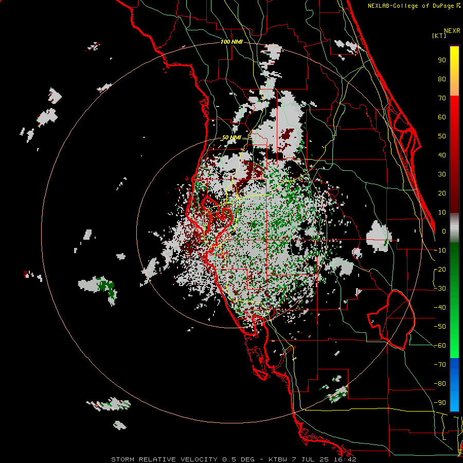
Task: Click the positive 80 legend value
Action: (442, 79)
